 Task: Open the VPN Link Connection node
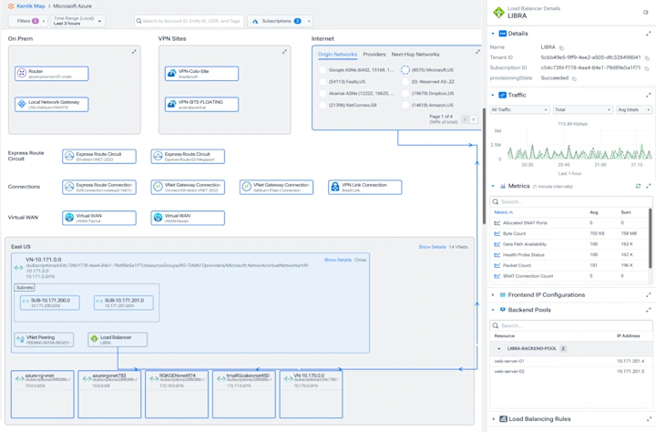pos(365,187)
